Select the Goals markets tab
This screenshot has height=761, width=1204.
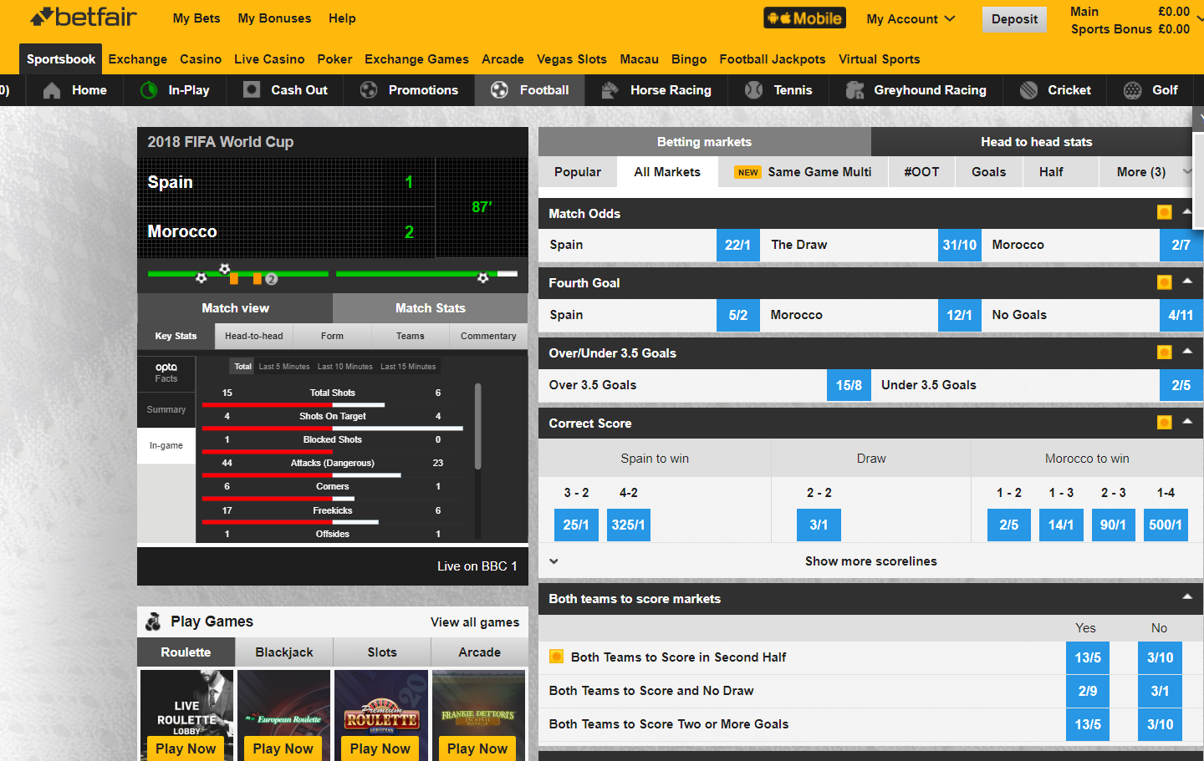point(989,172)
